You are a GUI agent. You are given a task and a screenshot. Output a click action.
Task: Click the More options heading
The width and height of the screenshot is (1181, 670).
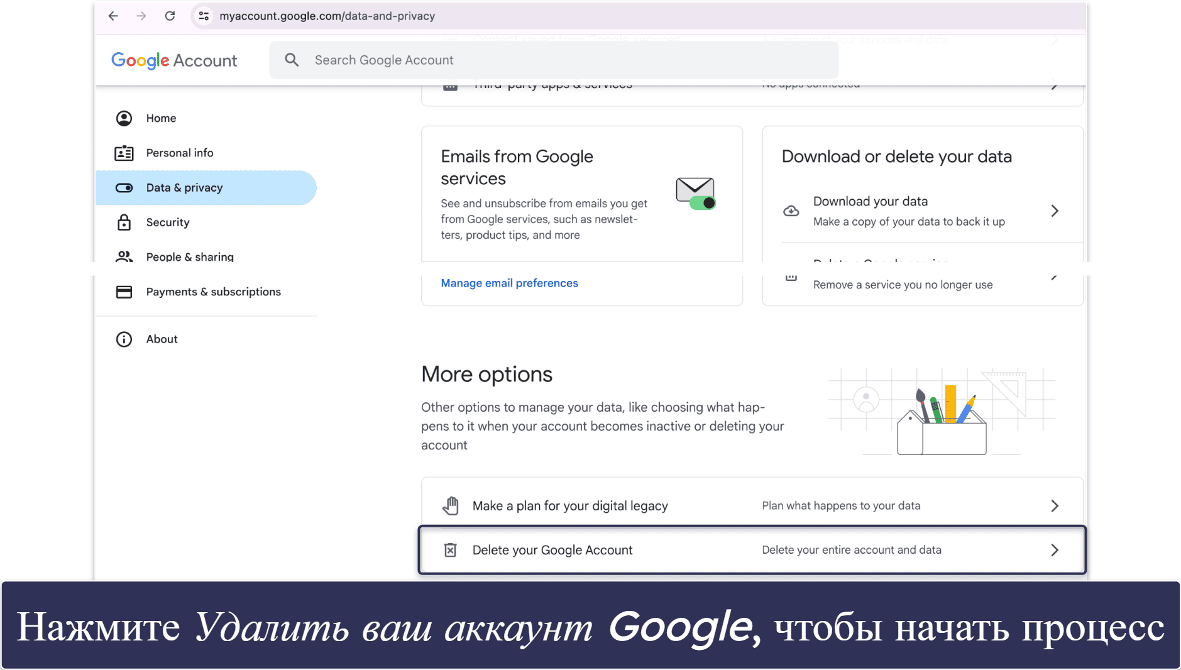(x=486, y=375)
